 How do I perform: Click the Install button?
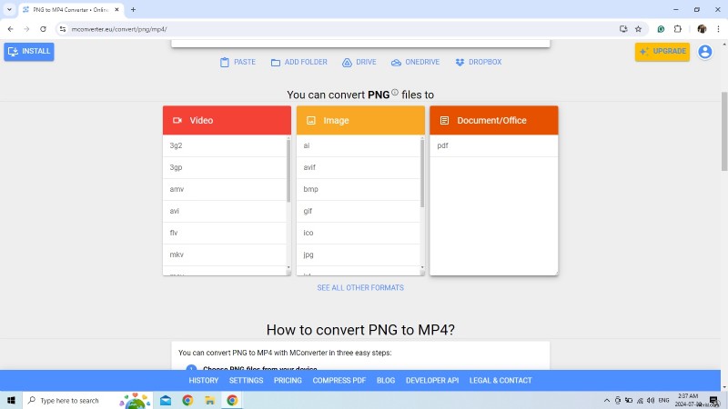[x=29, y=52]
